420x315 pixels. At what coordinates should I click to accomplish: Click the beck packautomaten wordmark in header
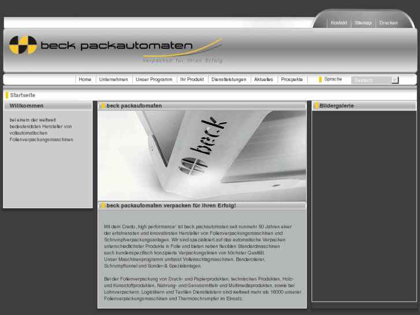(117, 45)
